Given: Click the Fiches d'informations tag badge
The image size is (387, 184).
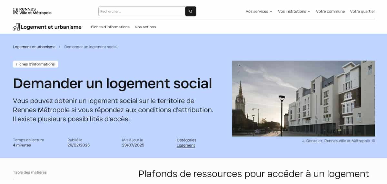Looking at the screenshot, I should pyautogui.click(x=35, y=64).
